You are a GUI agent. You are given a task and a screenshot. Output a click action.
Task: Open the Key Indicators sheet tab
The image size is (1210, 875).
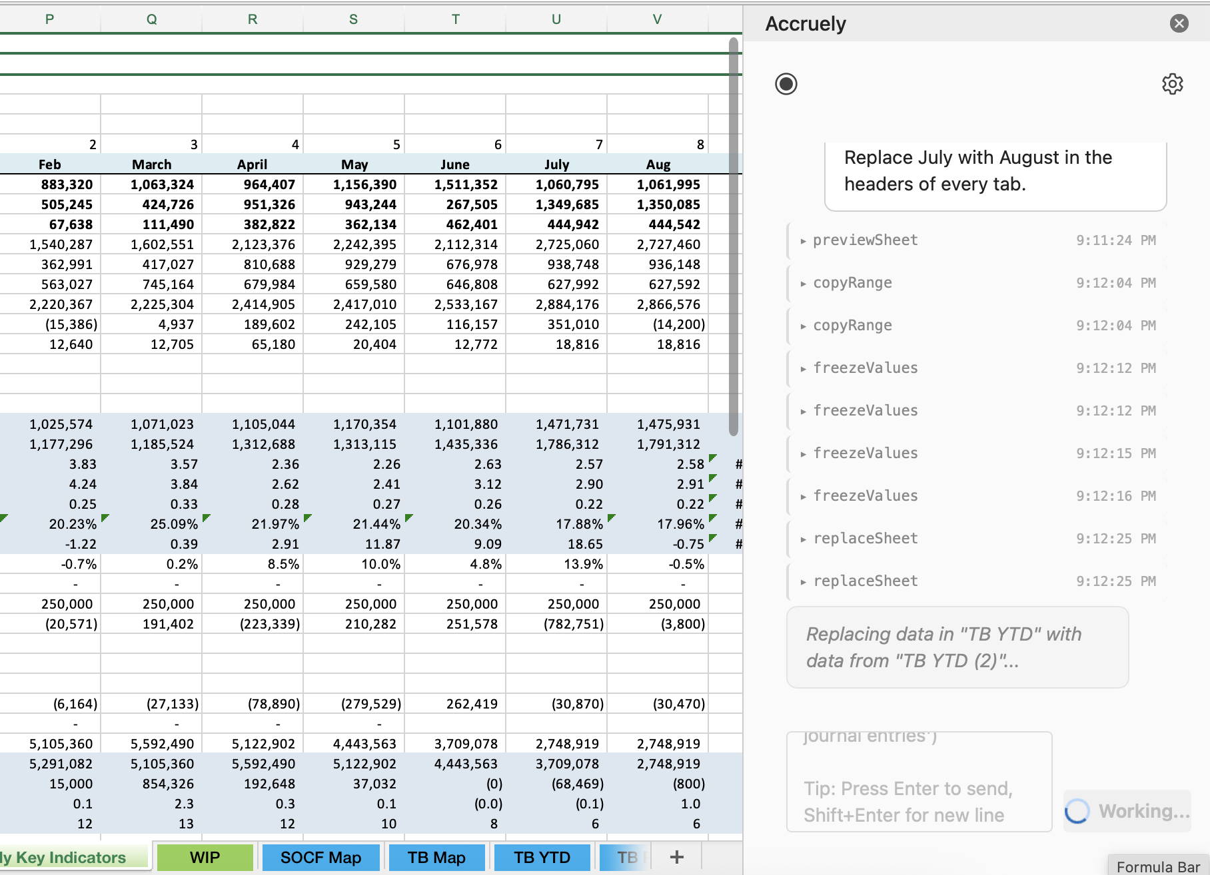(70, 857)
